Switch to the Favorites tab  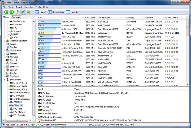(x=16, y=17)
